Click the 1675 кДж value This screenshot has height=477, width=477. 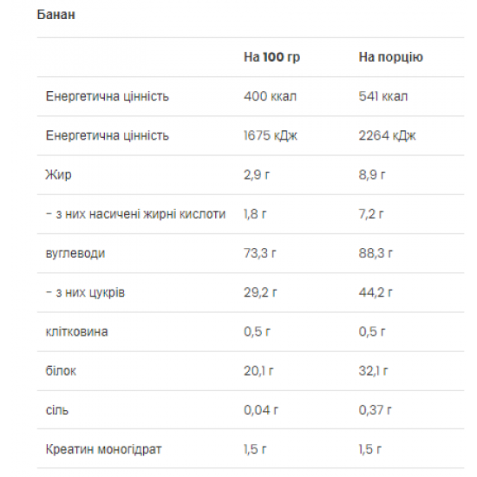(x=271, y=135)
